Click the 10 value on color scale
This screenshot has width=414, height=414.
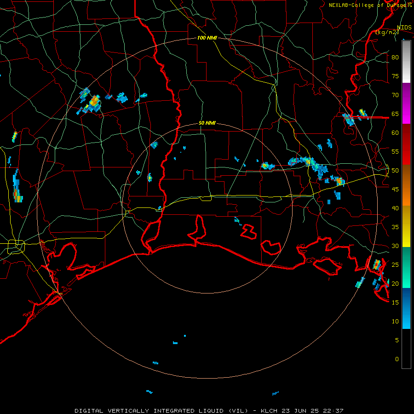point(395,322)
